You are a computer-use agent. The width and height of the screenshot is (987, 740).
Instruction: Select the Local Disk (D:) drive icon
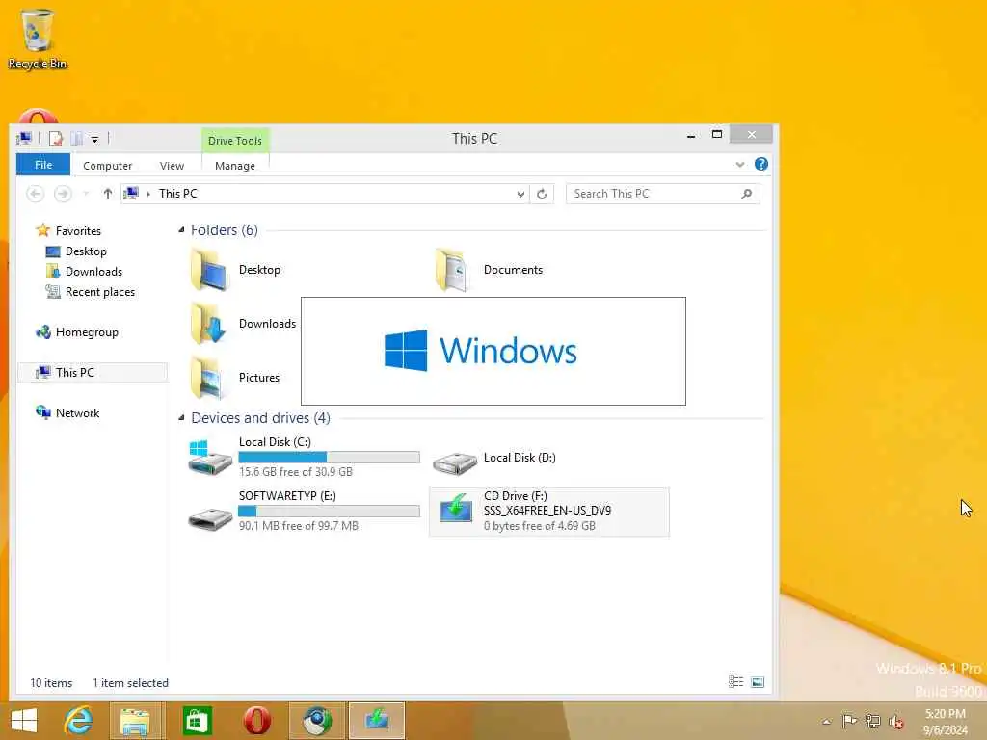point(455,462)
